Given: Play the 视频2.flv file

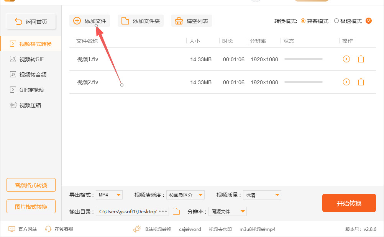Looking at the screenshot, I should [x=346, y=82].
